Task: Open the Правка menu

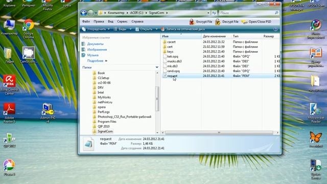Action: coord(99,21)
